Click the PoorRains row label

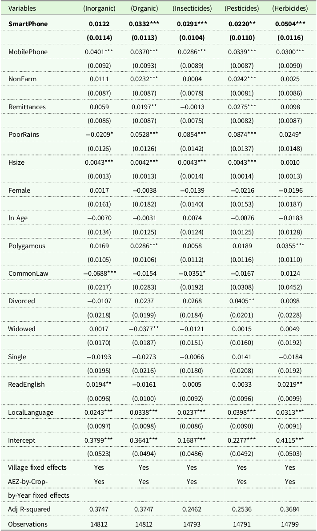point(24,135)
